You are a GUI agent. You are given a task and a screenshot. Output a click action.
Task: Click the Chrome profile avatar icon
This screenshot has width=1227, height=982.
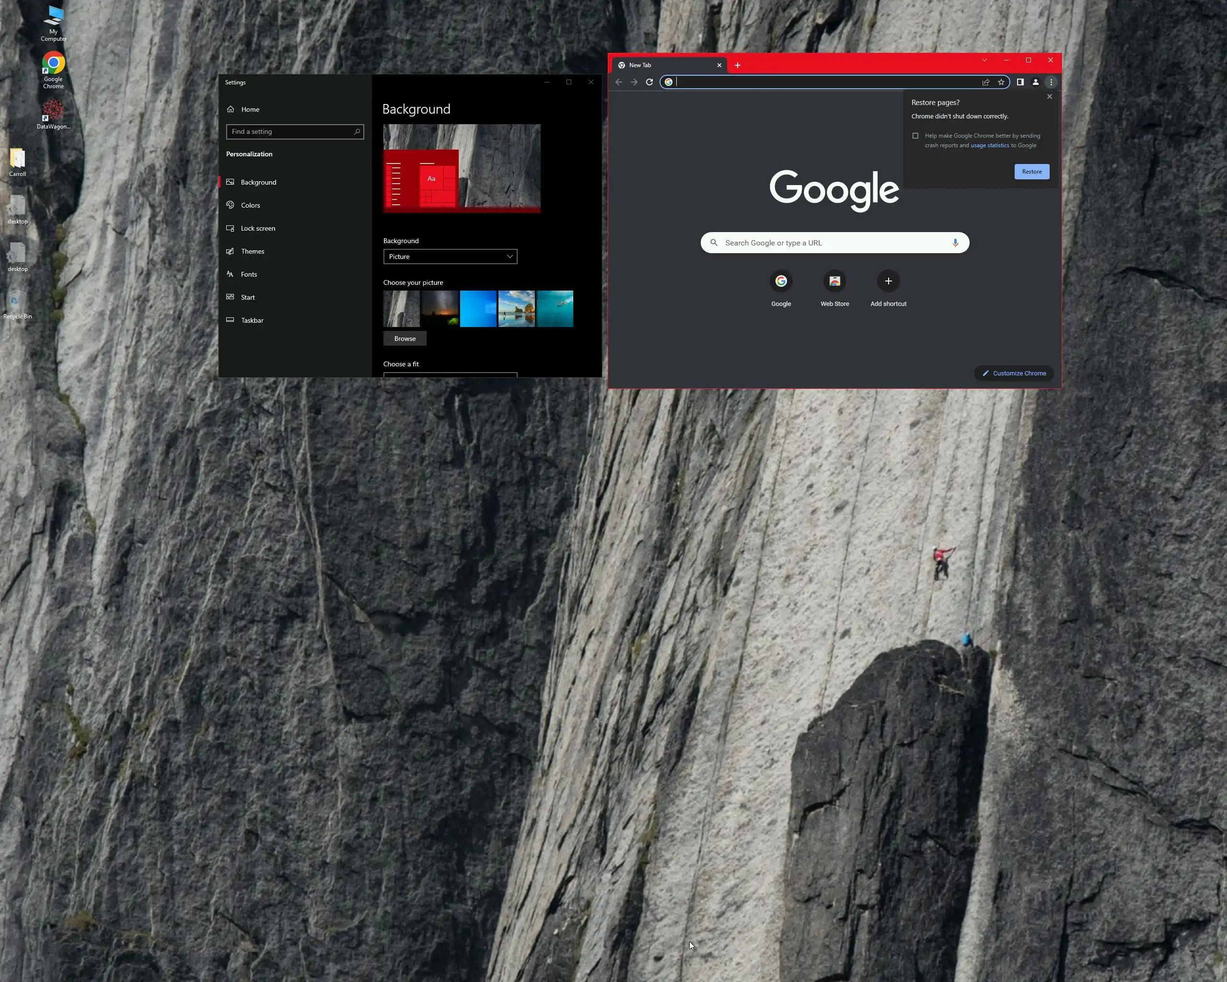(x=1036, y=82)
